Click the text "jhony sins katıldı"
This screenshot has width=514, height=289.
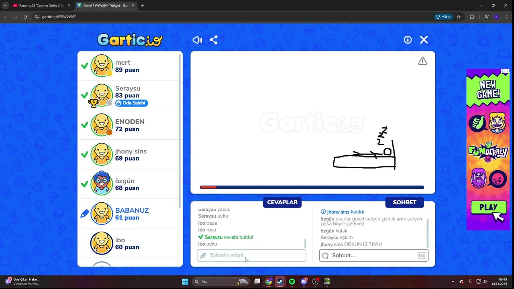[x=345, y=212]
